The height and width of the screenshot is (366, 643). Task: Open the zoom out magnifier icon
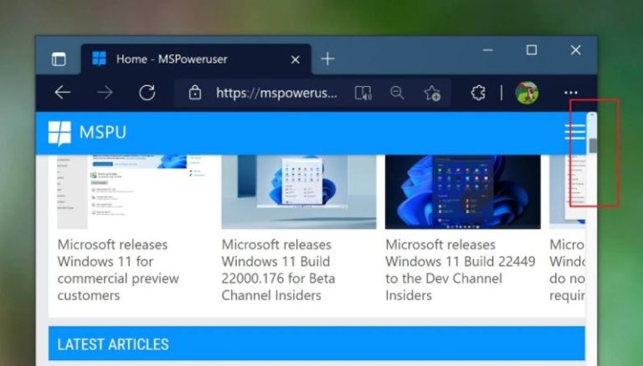point(397,93)
